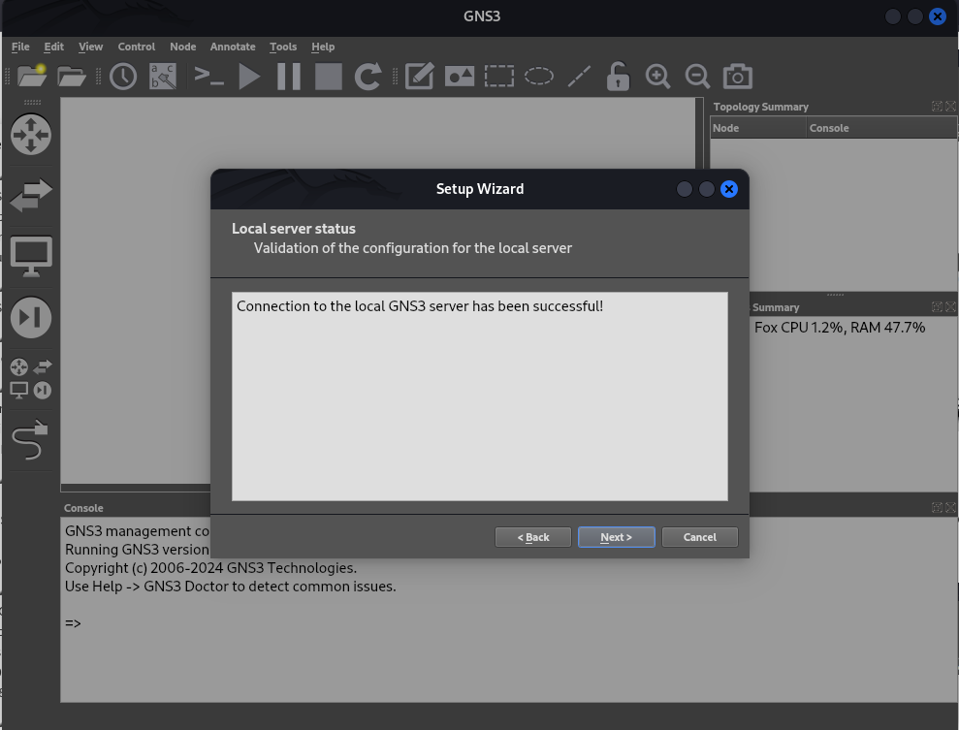Float the Console dock panel
Viewport: 959px width, 730px height.
pos(937,507)
